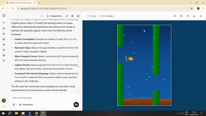Pin this conversation
206x116 pixels.
67,16
